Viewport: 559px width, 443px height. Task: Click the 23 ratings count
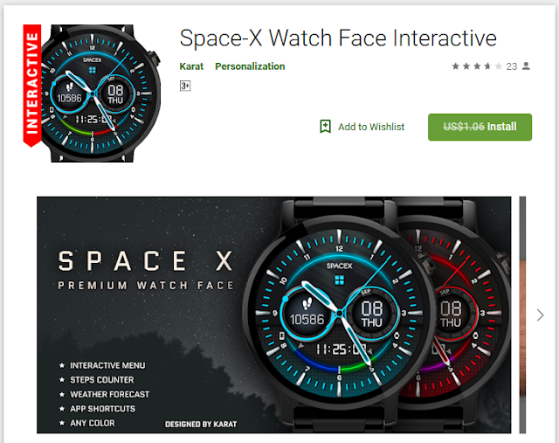(512, 66)
